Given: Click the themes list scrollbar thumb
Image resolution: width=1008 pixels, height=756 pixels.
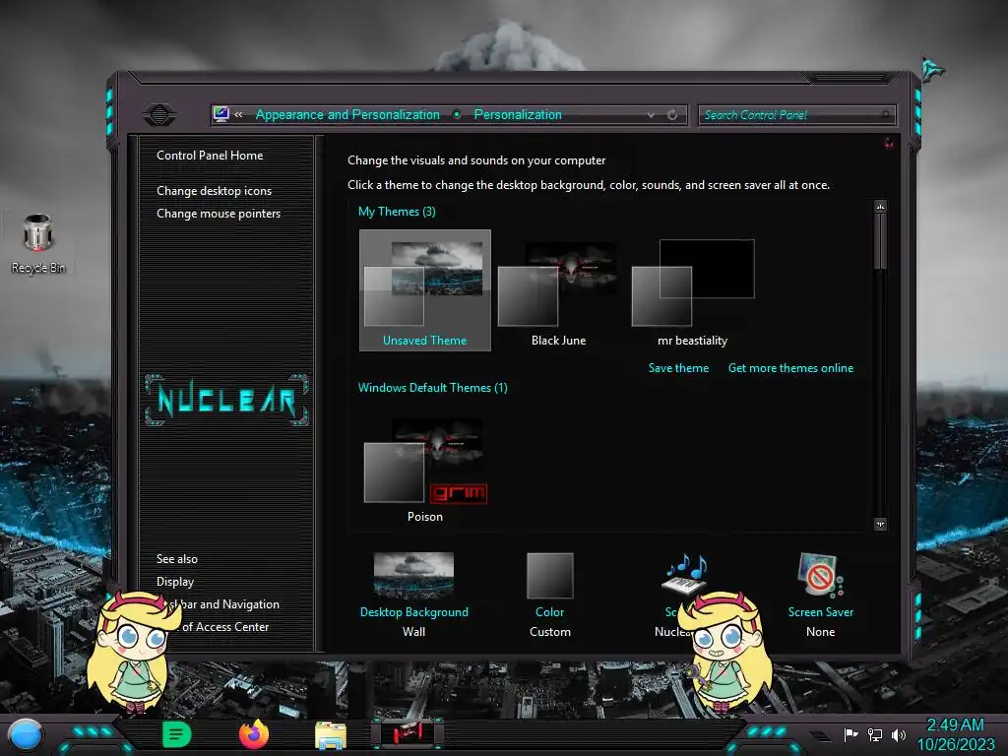Looking at the screenshot, I should 880,241.
